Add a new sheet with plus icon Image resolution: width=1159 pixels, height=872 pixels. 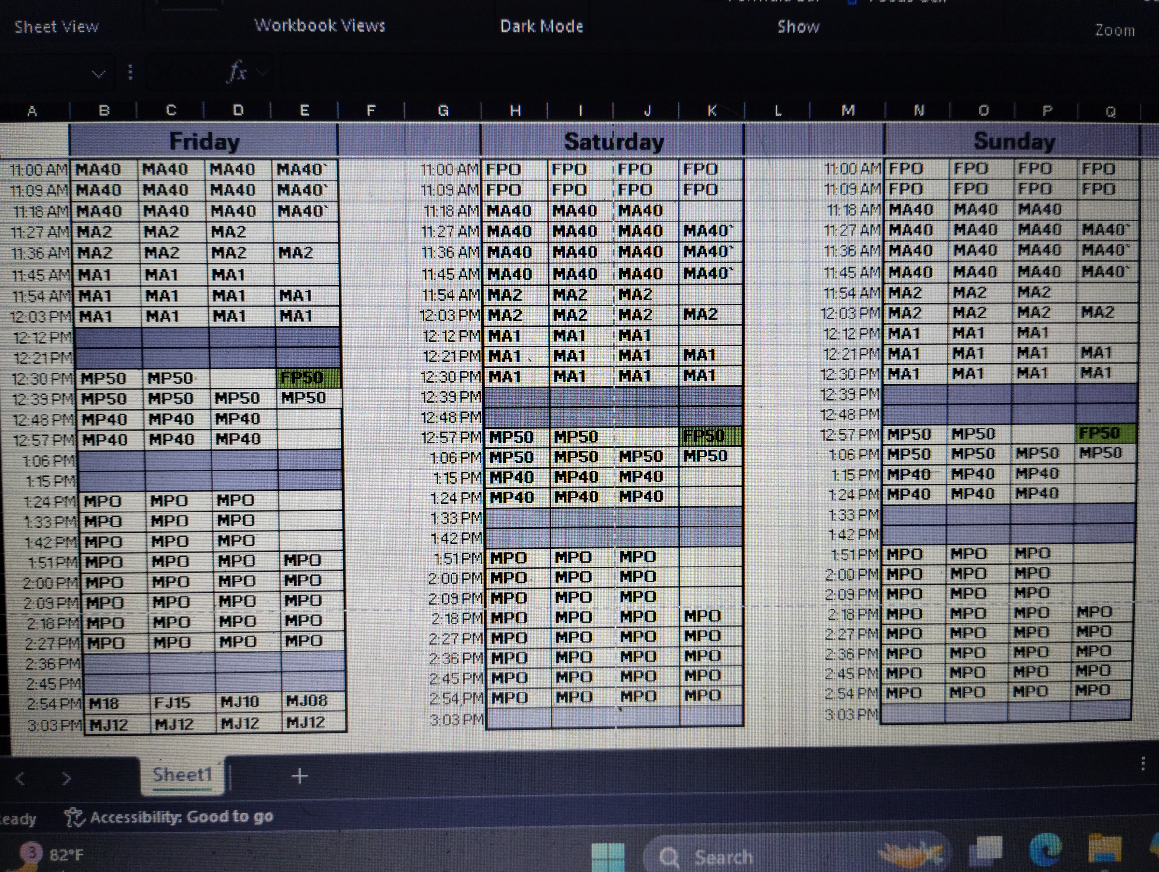tap(300, 775)
